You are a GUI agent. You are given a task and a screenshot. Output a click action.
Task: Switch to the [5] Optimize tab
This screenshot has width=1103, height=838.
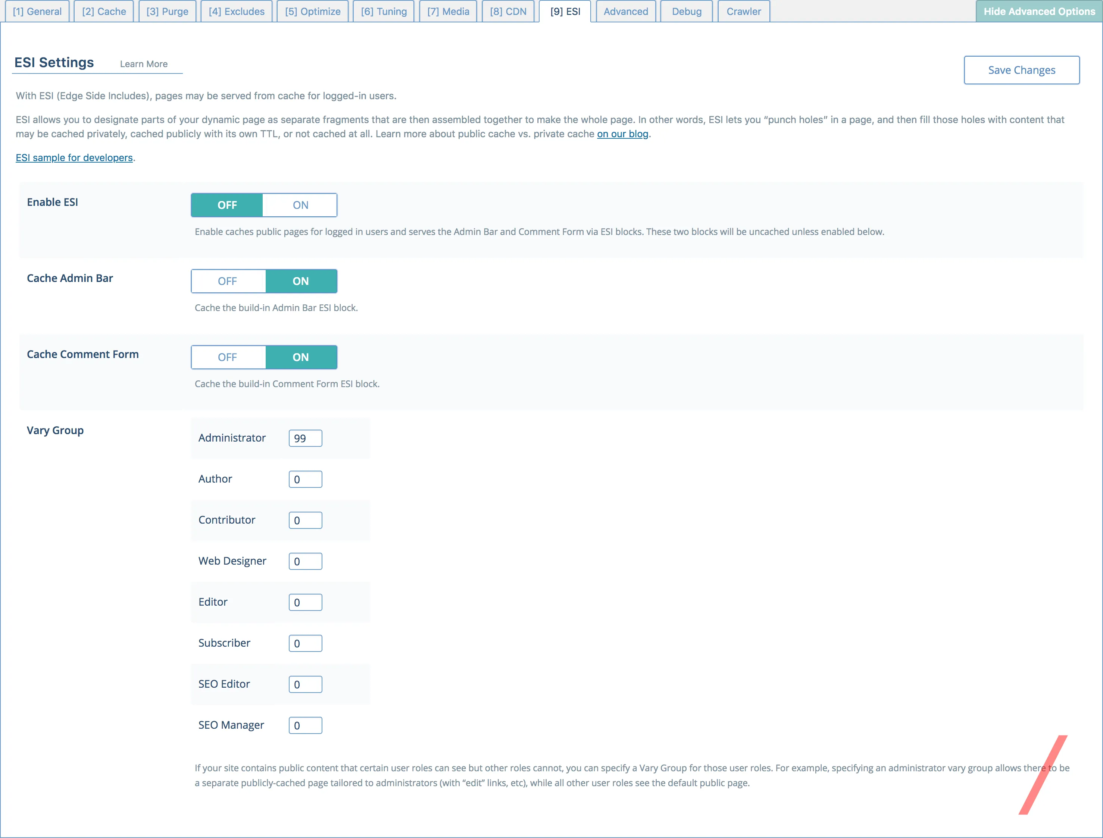point(312,11)
